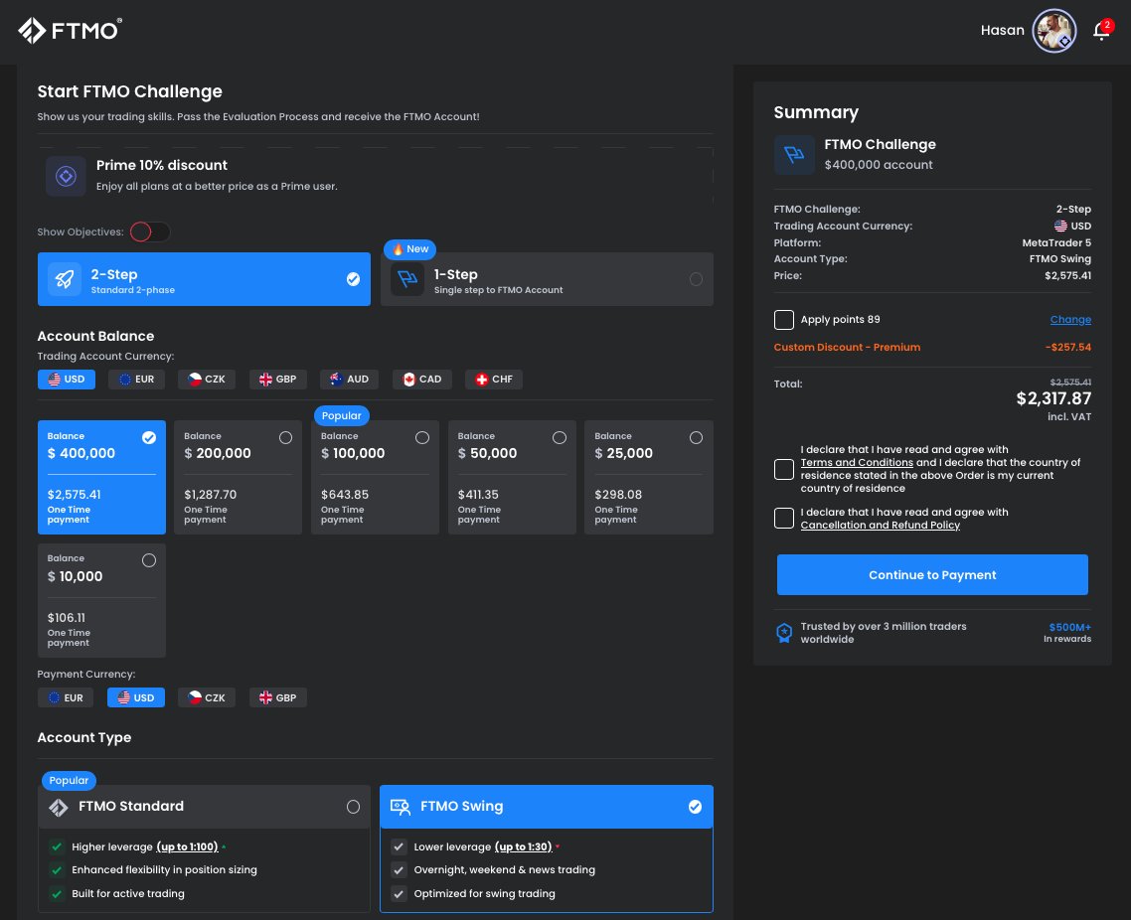Click the Prime discount badge icon
Screen dimensions: 1131x920
[66, 176]
